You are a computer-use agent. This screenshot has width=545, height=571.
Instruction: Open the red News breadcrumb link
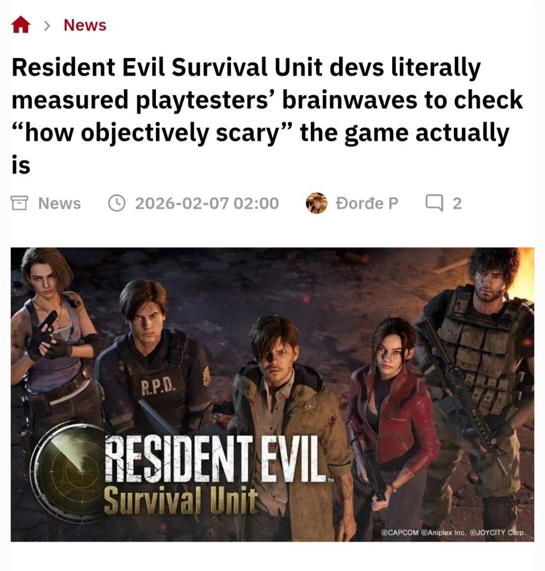(85, 25)
